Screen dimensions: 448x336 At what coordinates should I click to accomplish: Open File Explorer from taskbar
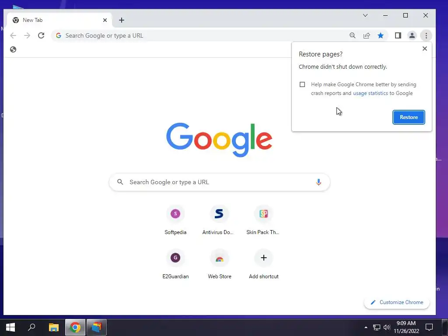54,327
